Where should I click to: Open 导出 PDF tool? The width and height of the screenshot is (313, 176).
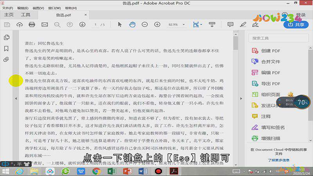[266, 84]
